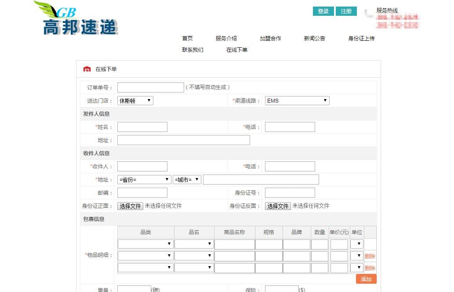
Task: Select 联系我们 in the navigation
Action: coord(192,50)
